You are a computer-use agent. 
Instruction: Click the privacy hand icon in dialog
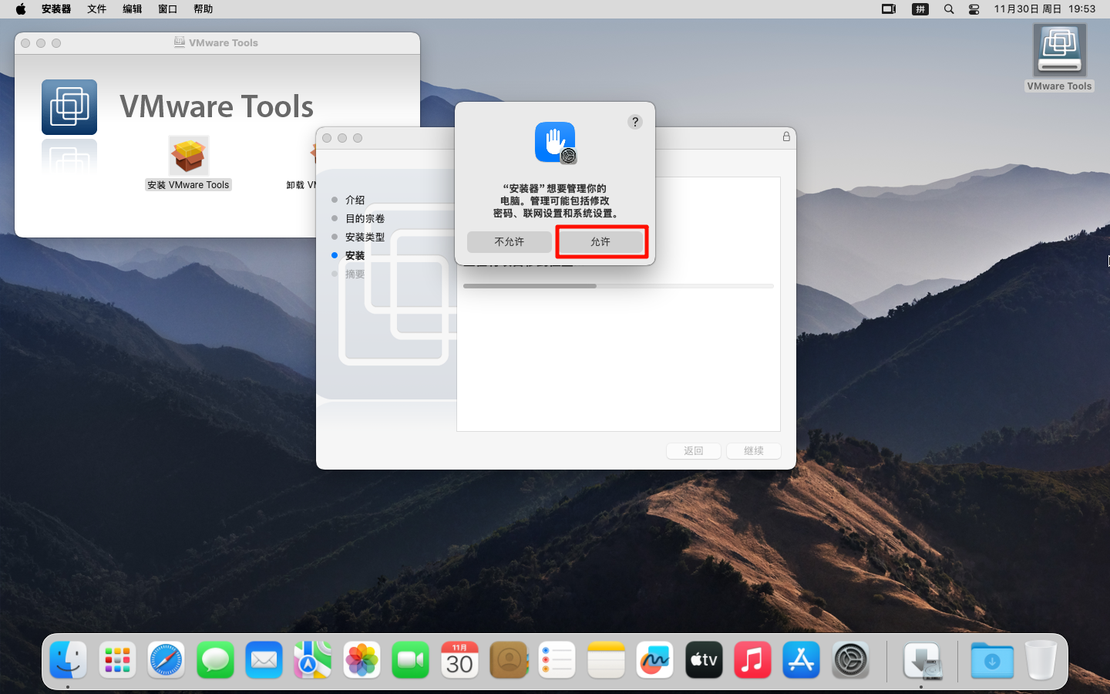tap(555, 143)
